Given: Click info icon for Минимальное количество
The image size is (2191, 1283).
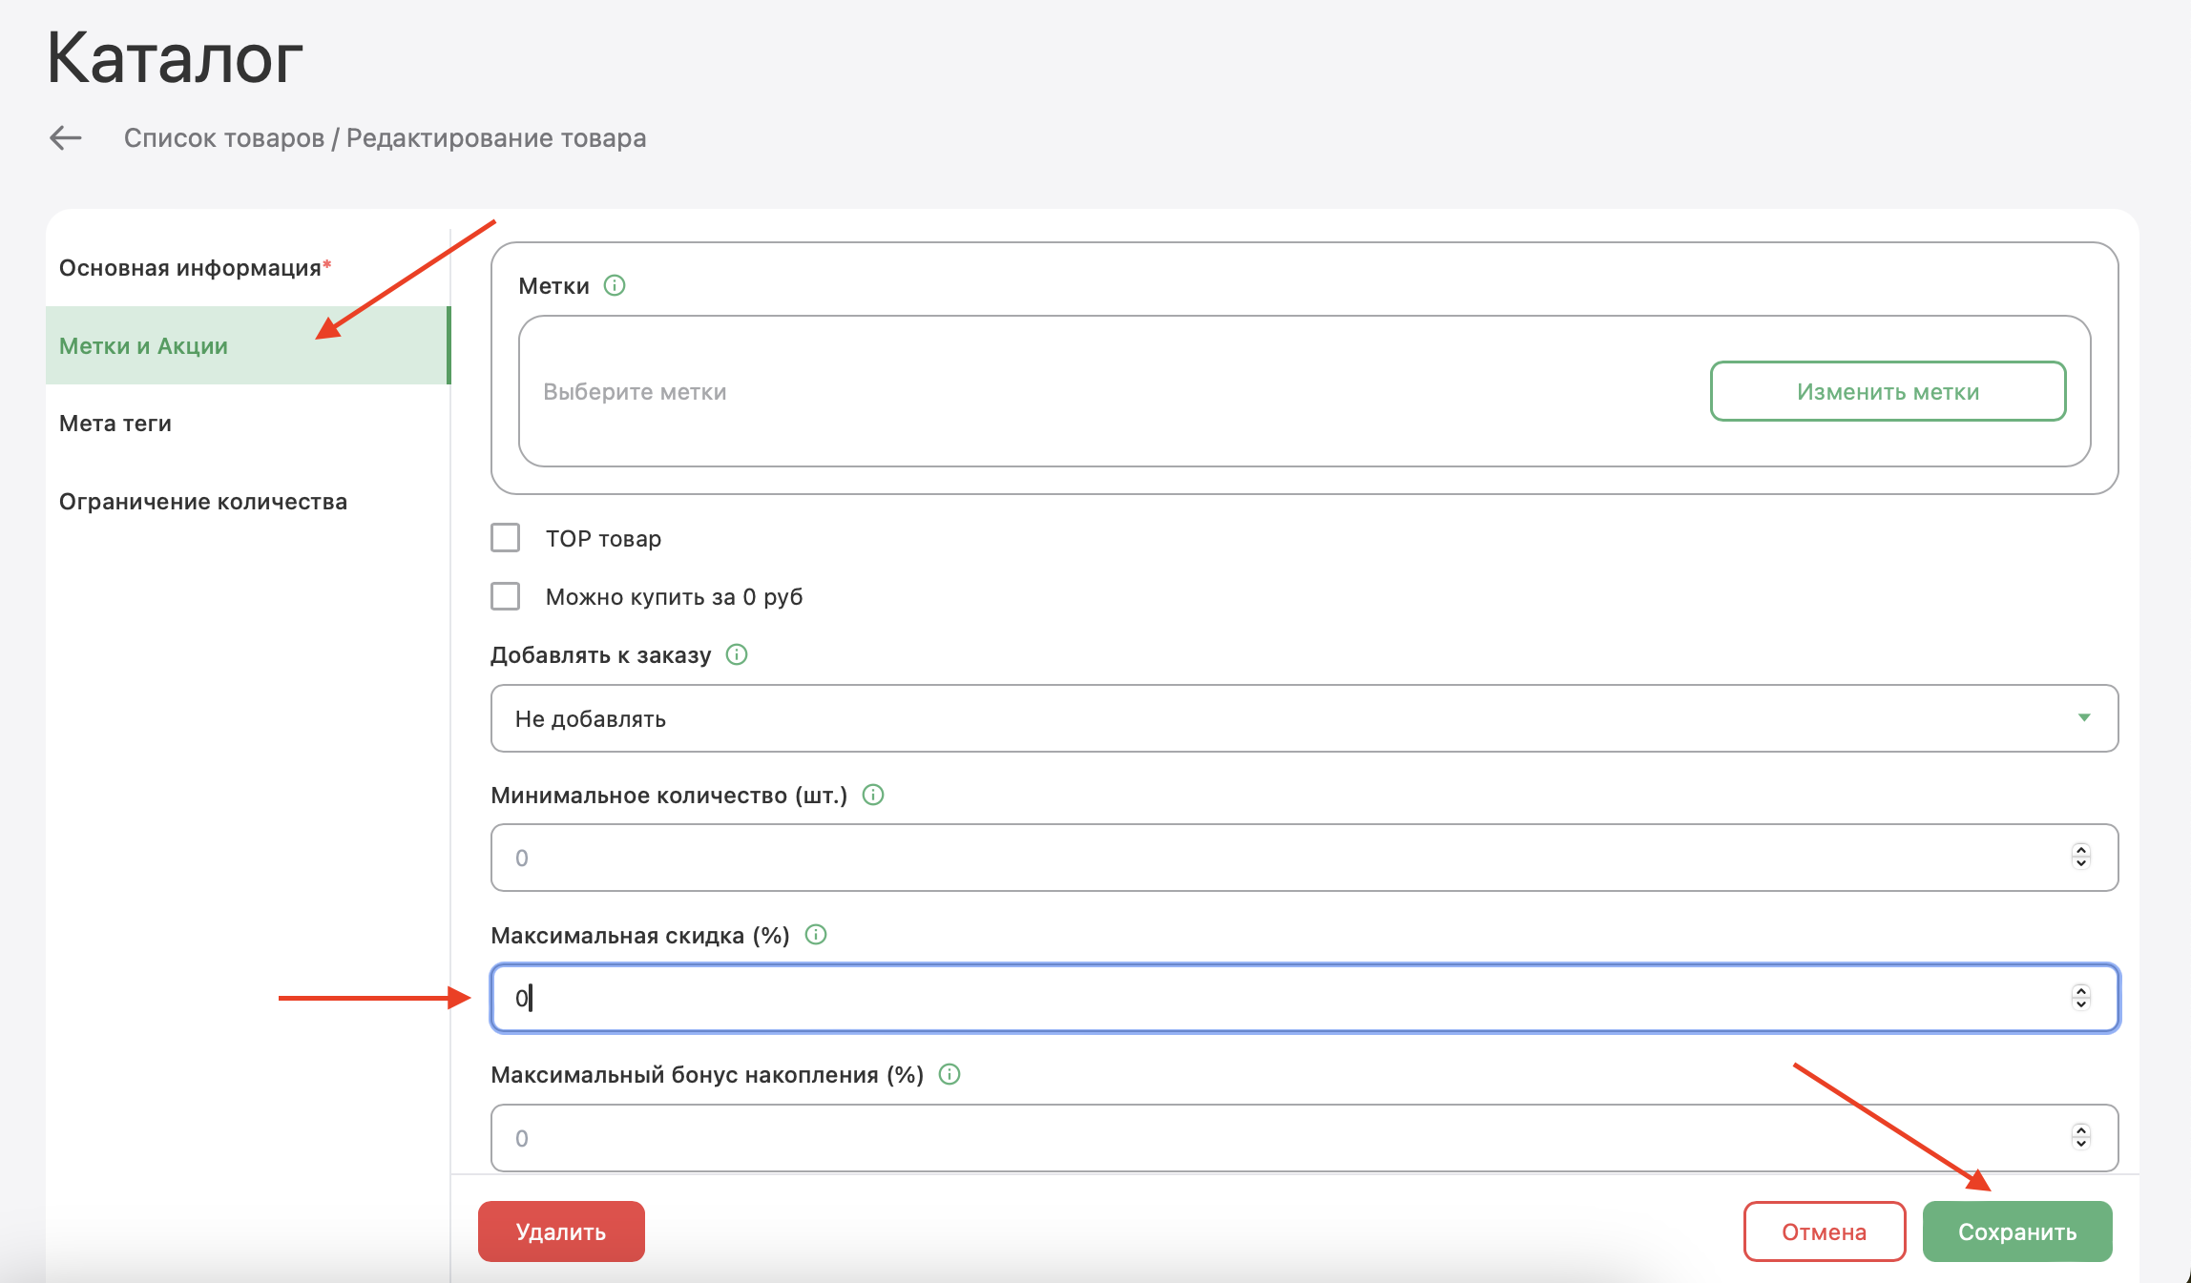Looking at the screenshot, I should tap(873, 795).
